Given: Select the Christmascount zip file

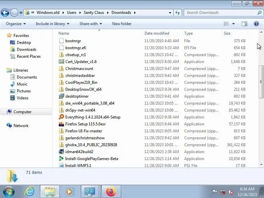Looking at the screenshot, I should pos(79,69).
